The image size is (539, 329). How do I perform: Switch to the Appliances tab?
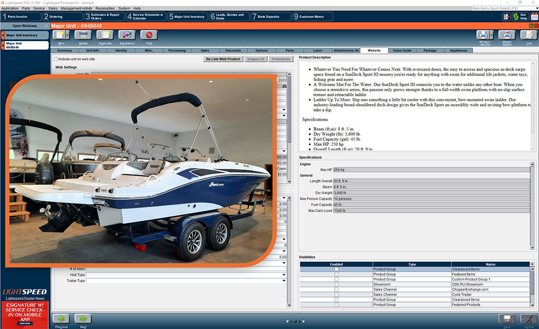pos(458,51)
